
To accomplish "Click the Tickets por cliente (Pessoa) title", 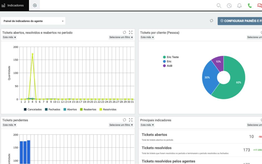I will (160, 33).
